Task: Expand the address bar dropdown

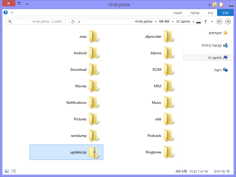Action: click(79, 22)
